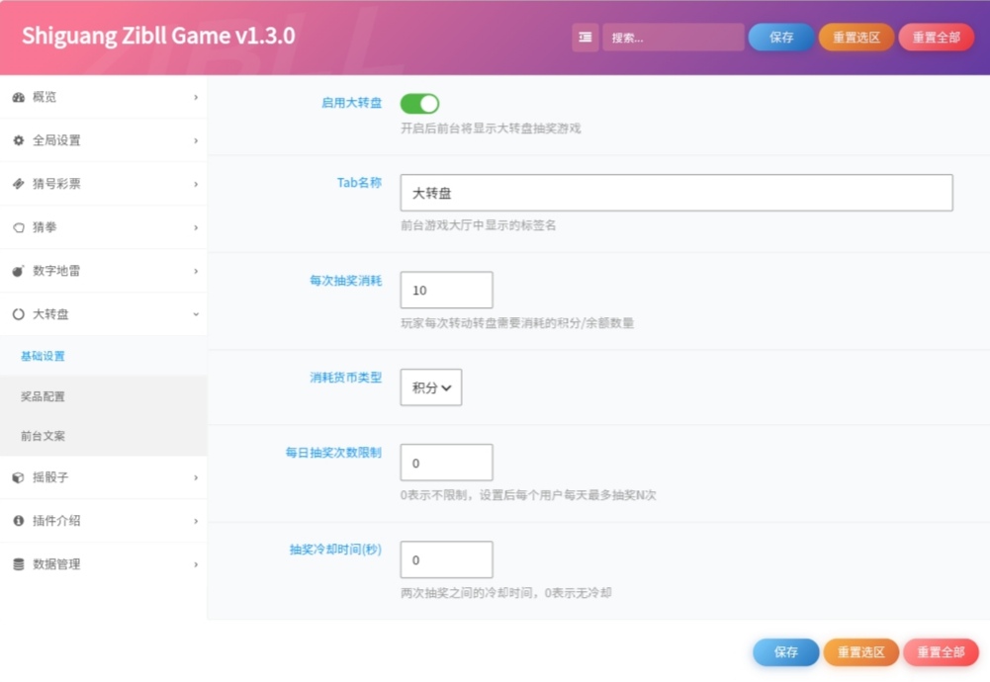
Task: Select the 基础设置 submenu item
Action: (104, 357)
